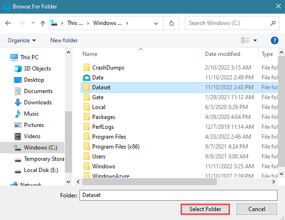Click the New folder toolbar button
The width and height of the screenshot is (285, 220).
[64, 40]
